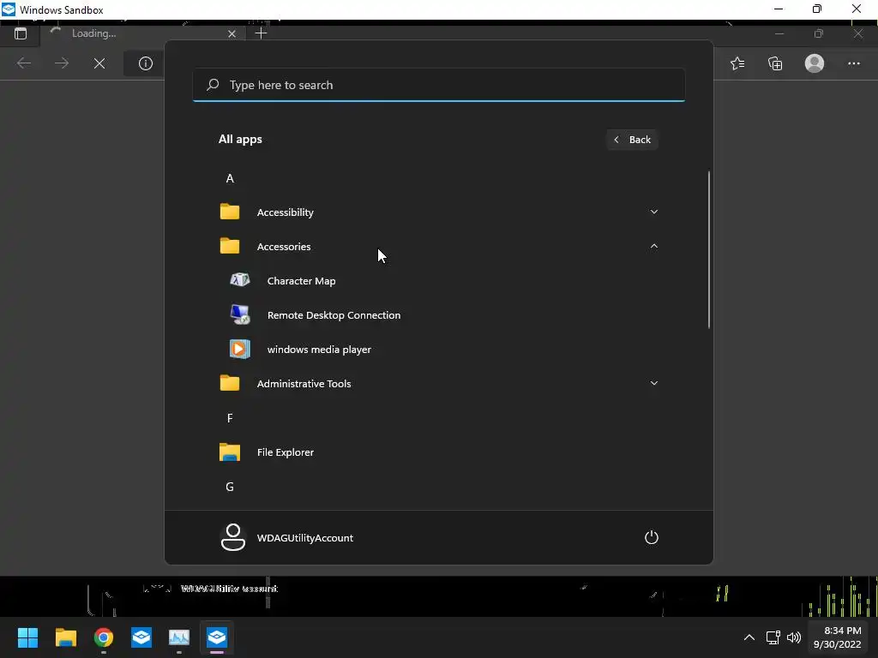Jump to letter A index
The image size is (878, 658).
pos(230,178)
